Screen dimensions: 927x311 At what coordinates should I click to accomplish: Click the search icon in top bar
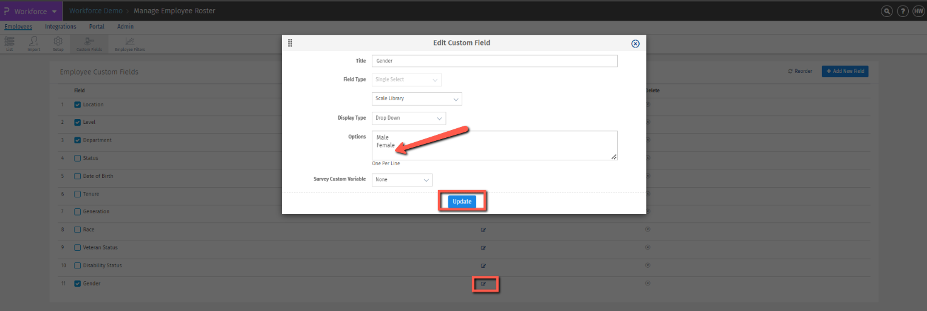887,11
